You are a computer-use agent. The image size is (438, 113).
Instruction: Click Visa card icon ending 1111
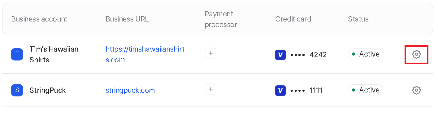pos(280,90)
